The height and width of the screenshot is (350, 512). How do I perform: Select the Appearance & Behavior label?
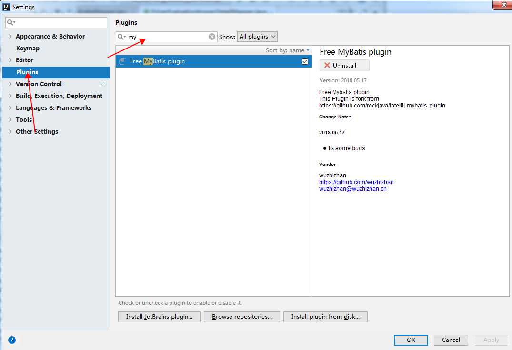50,36
